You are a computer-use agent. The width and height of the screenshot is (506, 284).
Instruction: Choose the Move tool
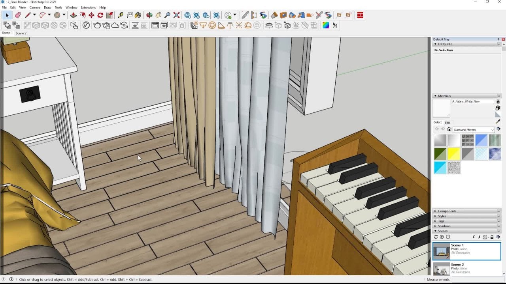(x=91, y=15)
